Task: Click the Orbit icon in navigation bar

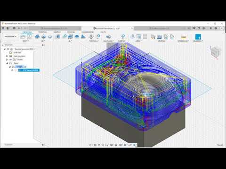Action: [x=90, y=145]
